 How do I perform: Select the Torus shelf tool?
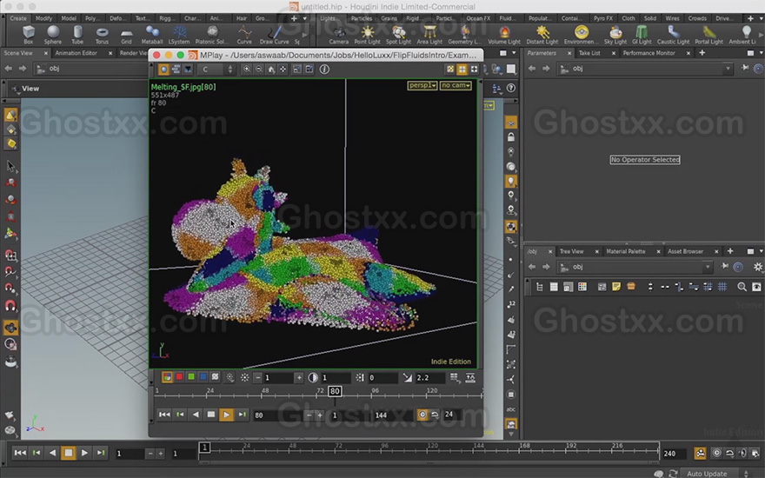pyautogui.click(x=102, y=34)
